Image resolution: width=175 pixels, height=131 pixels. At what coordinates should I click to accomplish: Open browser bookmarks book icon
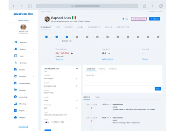click(x=30, y=6)
